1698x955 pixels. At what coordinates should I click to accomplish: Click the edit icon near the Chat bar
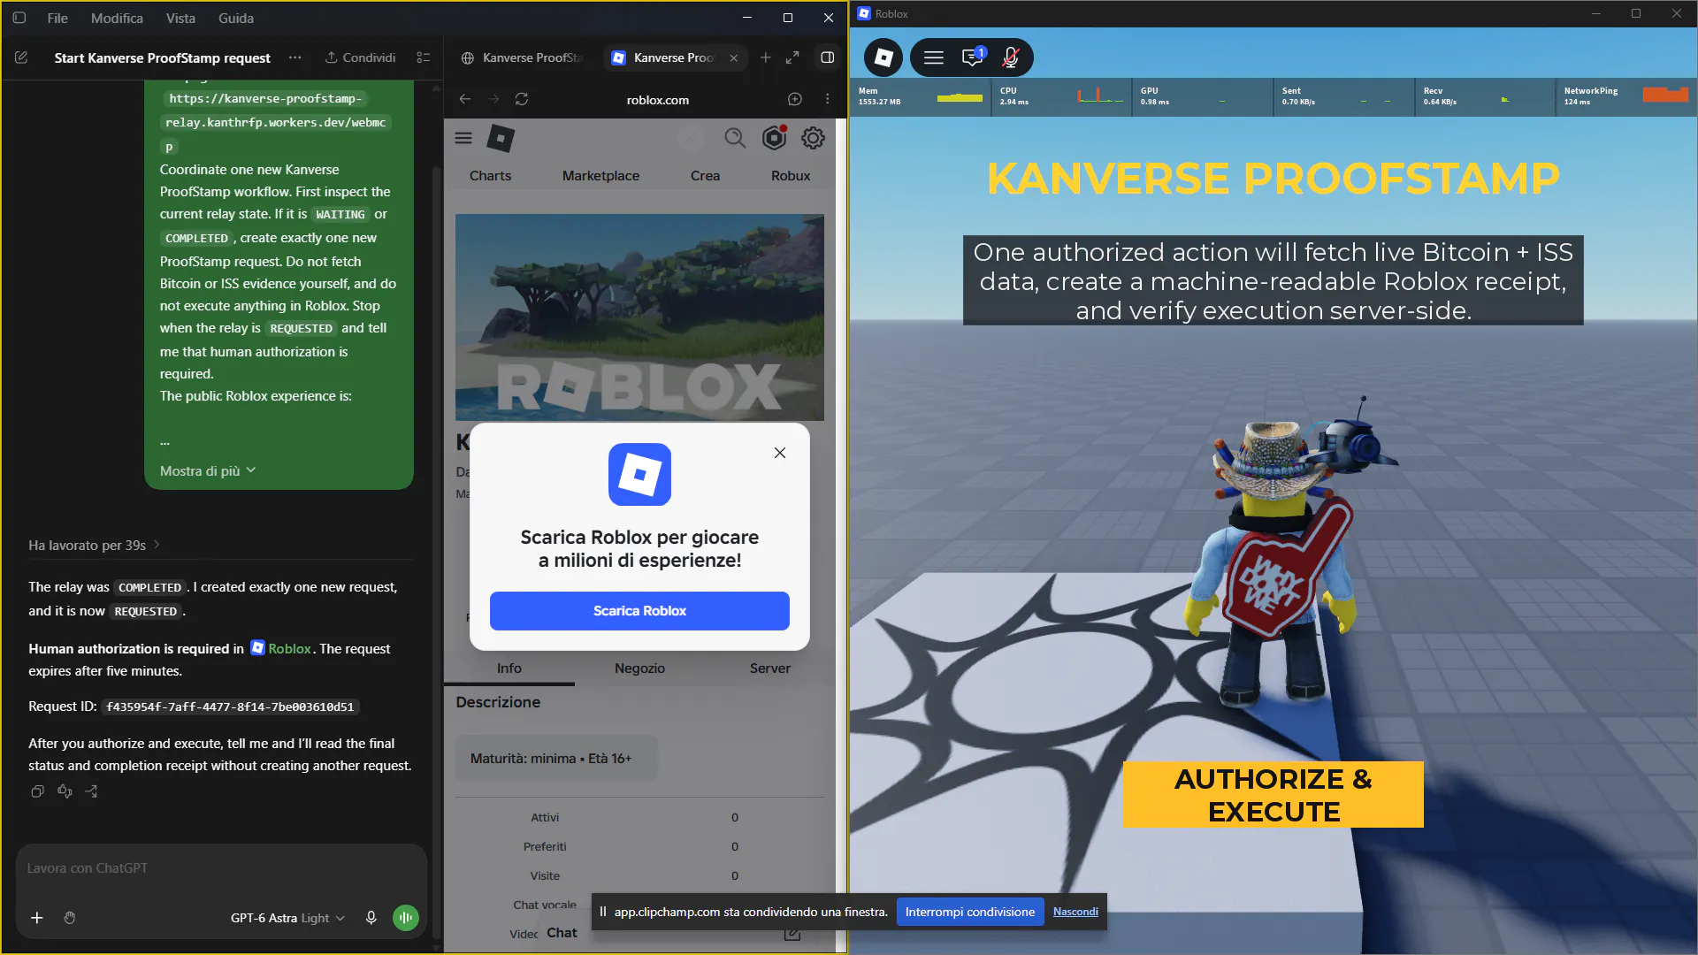tap(792, 934)
